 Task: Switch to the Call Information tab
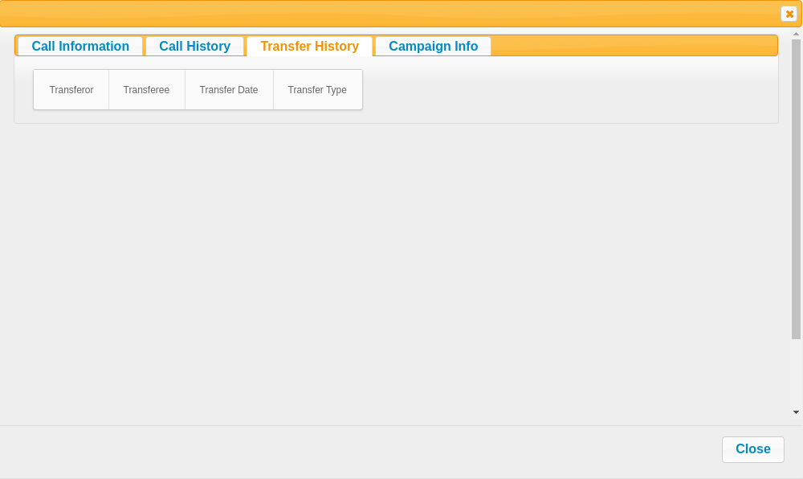click(x=80, y=46)
